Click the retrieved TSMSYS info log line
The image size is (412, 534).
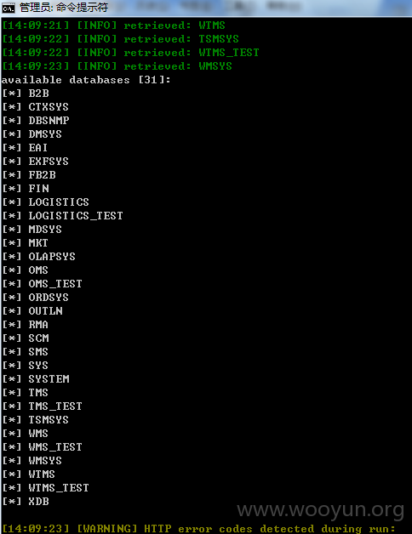point(120,39)
